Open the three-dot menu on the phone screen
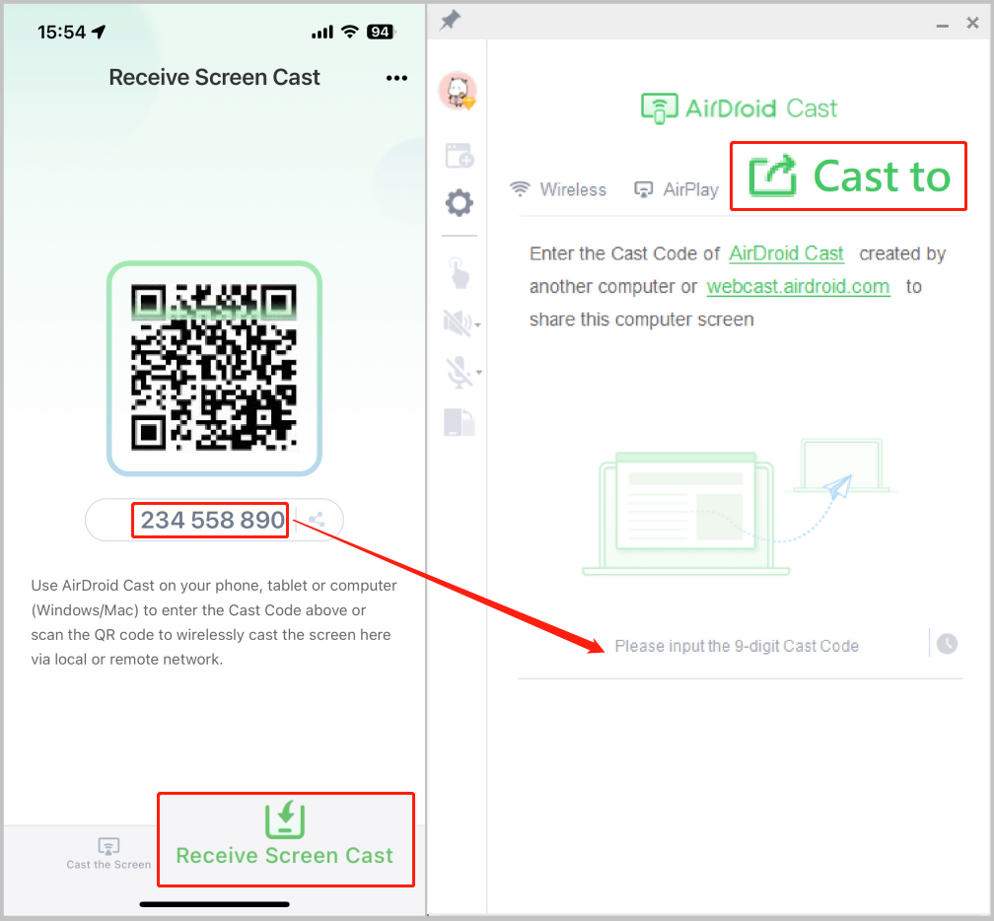The width and height of the screenshot is (994, 921). [396, 78]
